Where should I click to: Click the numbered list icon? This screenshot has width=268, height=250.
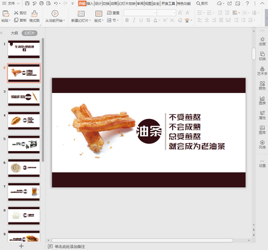click(x=209, y=13)
